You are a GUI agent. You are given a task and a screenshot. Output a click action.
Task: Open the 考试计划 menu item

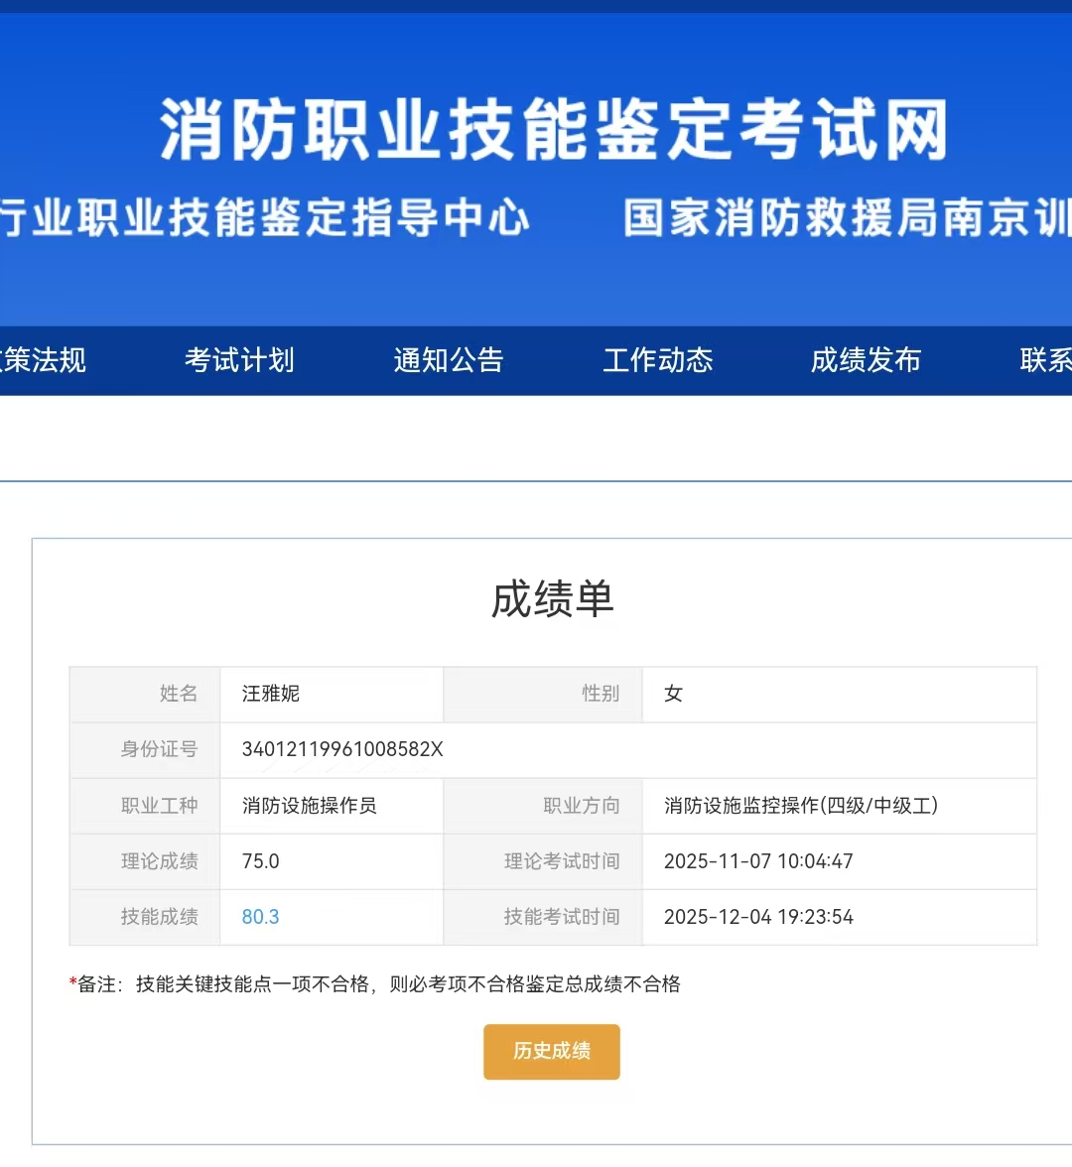pyautogui.click(x=238, y=360)
